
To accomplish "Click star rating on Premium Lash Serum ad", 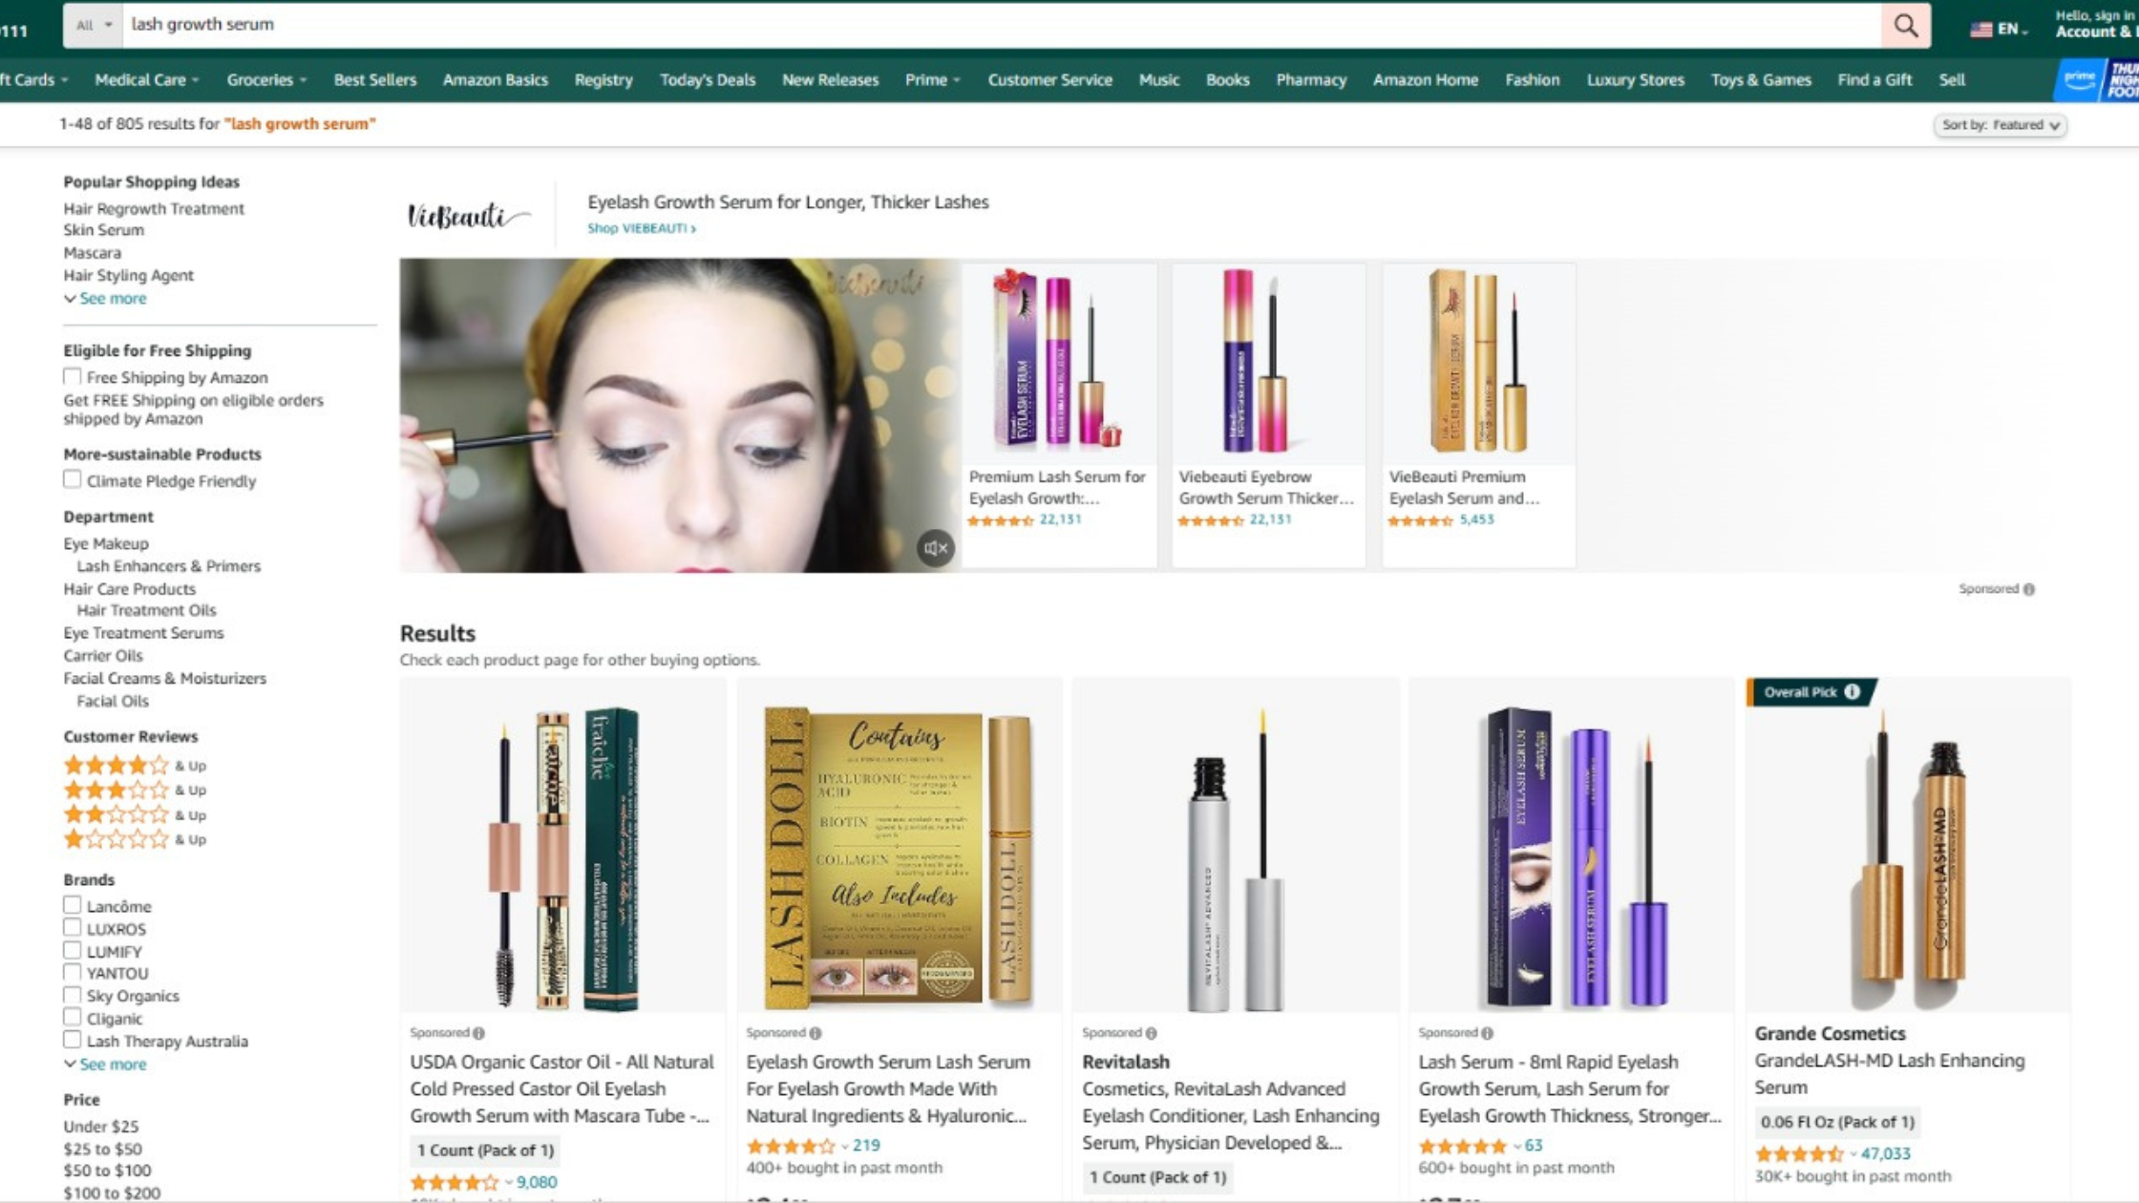I will pos(1000,520).
